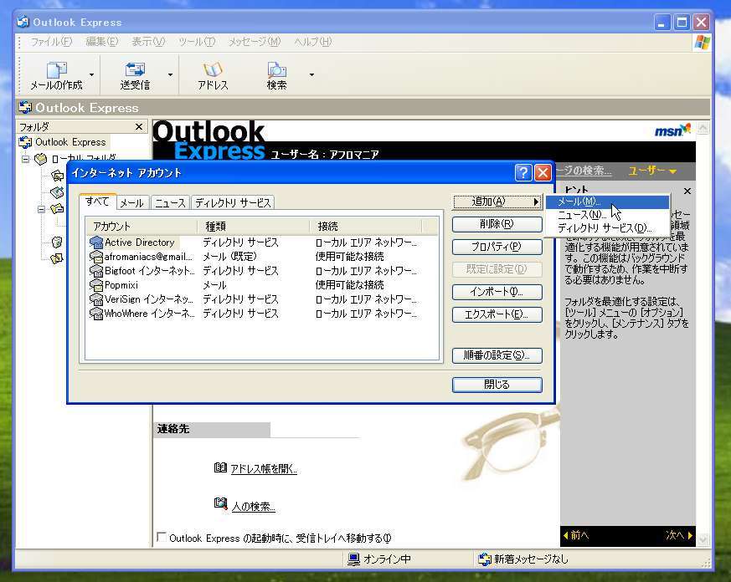This screenshot has width=731, height=582.
Task: Click the Outlook Express icon in the grey banner
Action: (25, 108)
